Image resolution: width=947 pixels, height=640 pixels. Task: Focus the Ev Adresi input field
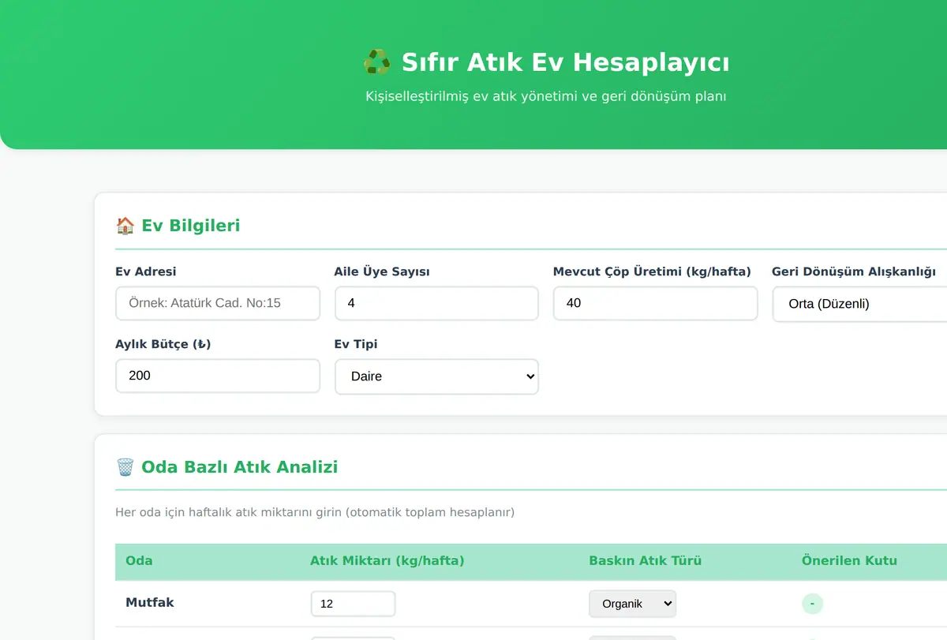click(218, 303)
